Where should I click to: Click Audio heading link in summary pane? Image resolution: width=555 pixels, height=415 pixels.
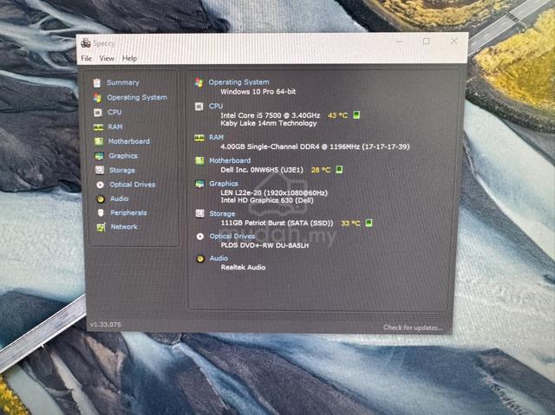[x=219, y=258]
